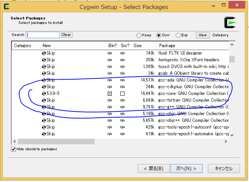249x182 pixels.
Task: Click the Src? column header
Action: [x=125, y=46]
